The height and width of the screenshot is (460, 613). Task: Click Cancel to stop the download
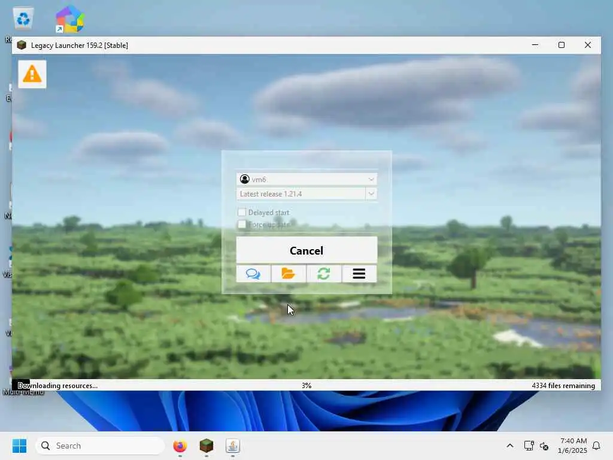click(306, 250)
